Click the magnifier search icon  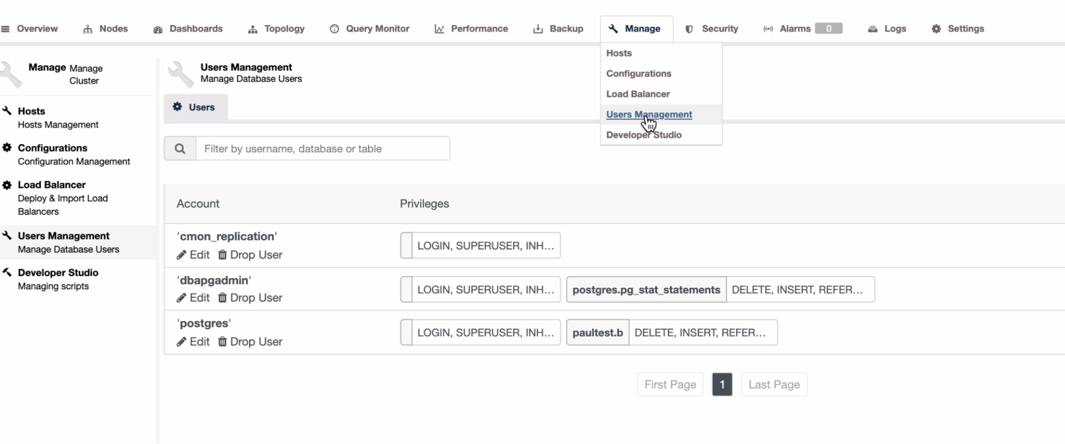tap(180, 148)
